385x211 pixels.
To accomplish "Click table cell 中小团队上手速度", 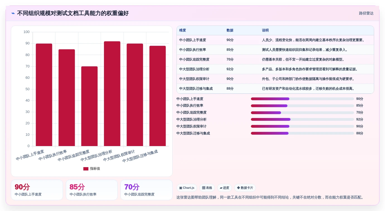I will [x=193, y=40].
